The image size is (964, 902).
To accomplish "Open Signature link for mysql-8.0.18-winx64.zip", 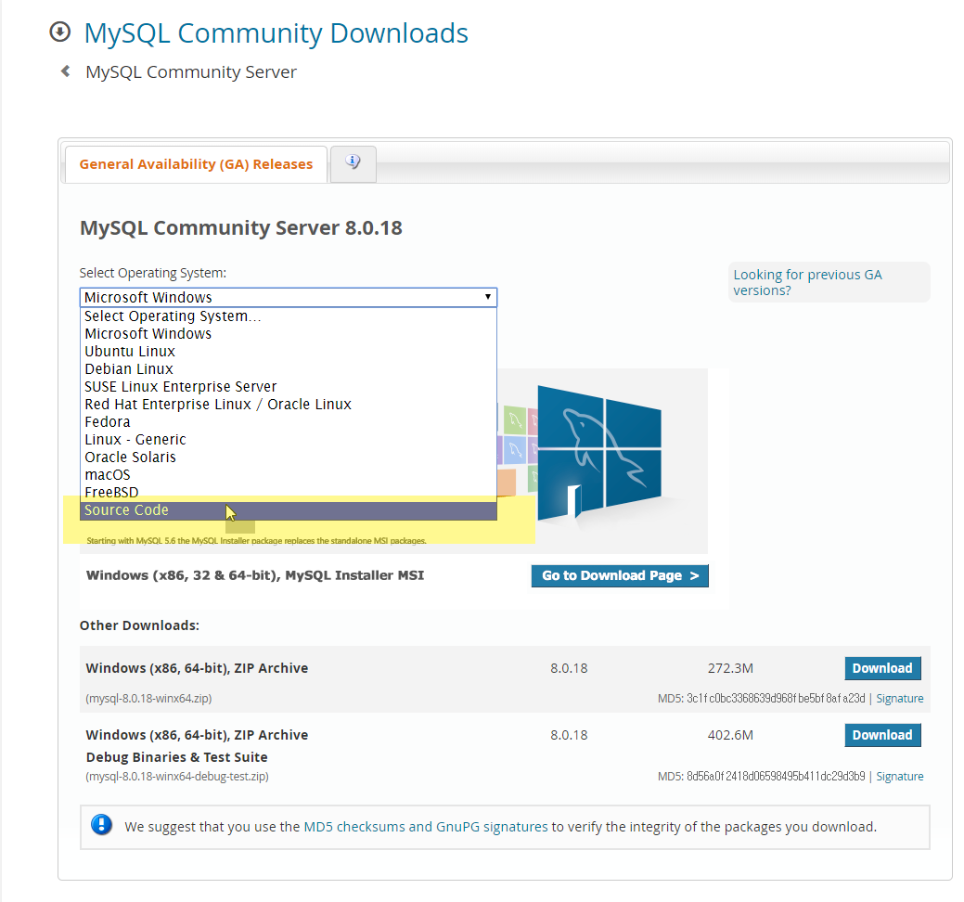I will pyautogui.click(x=899, y=699).
